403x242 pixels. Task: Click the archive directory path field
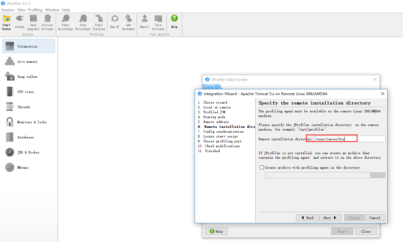[x=317, y=175]
